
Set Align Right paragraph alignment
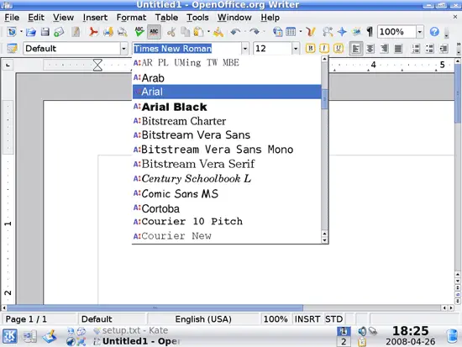tap(384, 49)
